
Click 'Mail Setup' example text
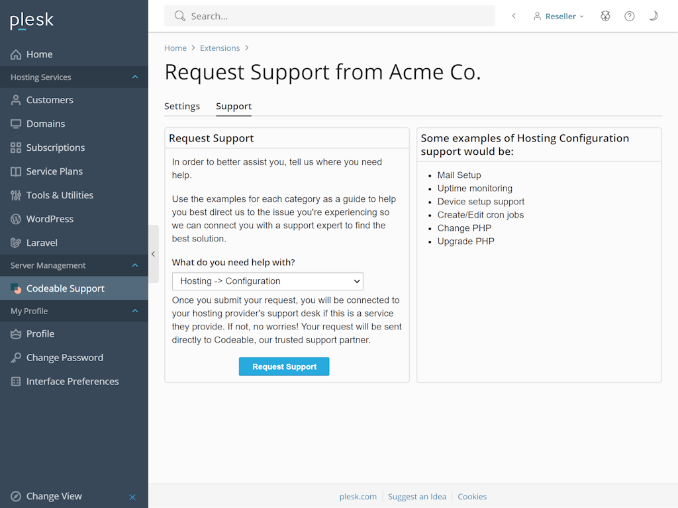click(x=460, y=175)
